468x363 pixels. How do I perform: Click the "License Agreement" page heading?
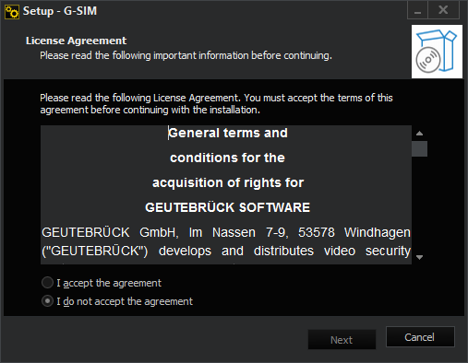tap(76, 41)
